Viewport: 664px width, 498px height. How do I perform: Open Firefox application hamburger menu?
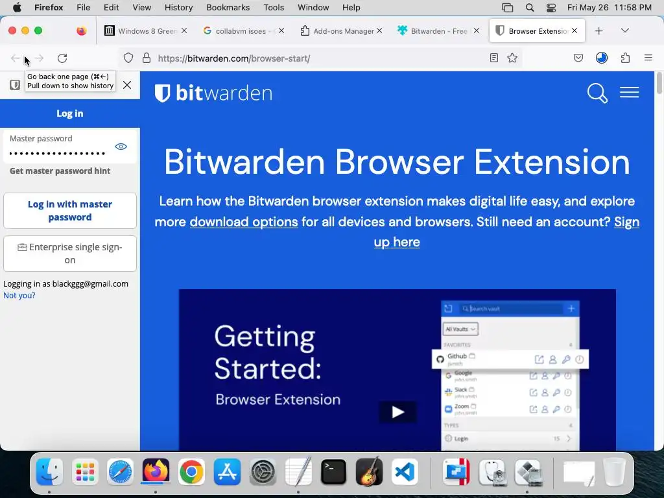[648, 58]
